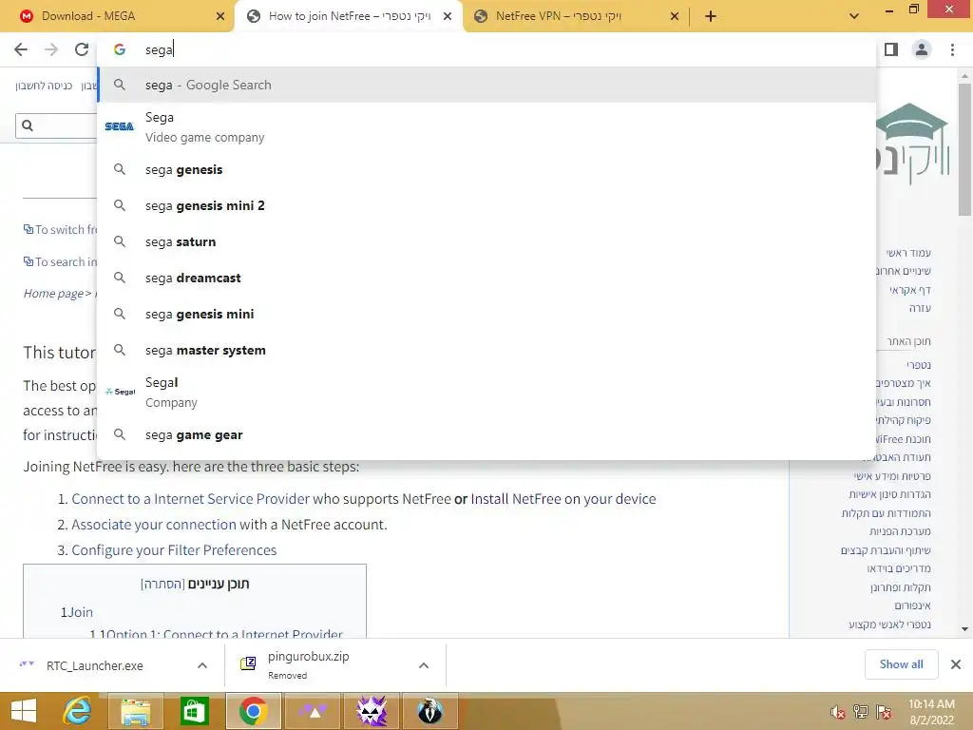The image size is (973, 730).
Task: Choose the Segal Company suggestion
Action: (x=487, y=393)
